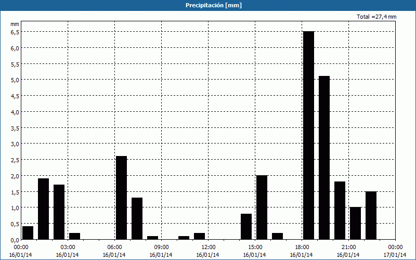
Task: Click the tallest bar reaching 6,5 mm
Action: [308, 135]
